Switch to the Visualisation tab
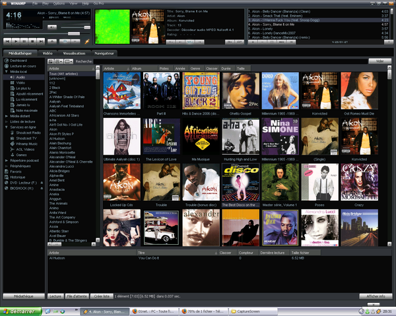396x316 pixels. (x=74, y=53)
